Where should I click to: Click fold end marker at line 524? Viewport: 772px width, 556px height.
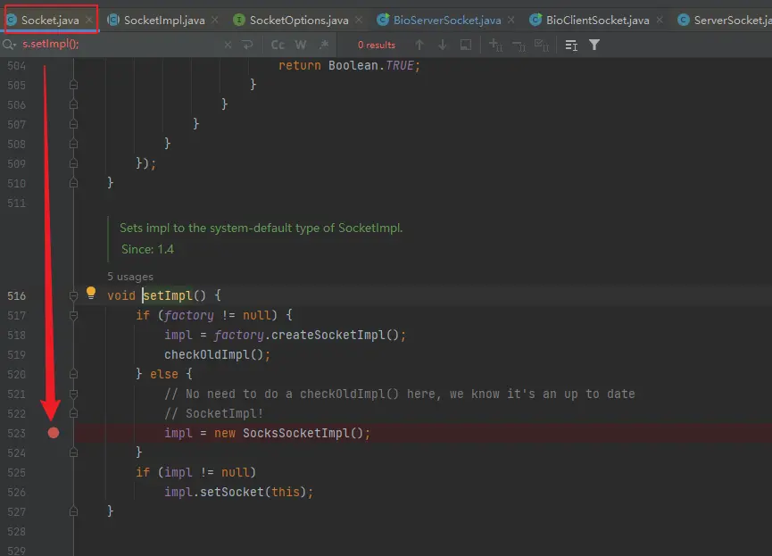(x=73, y=452)
